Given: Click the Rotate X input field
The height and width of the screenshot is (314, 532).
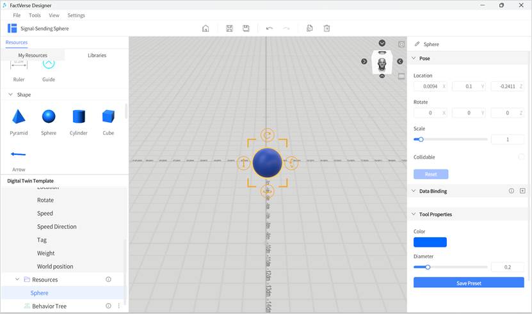Looking at the screenshot, I should [430, 113].
